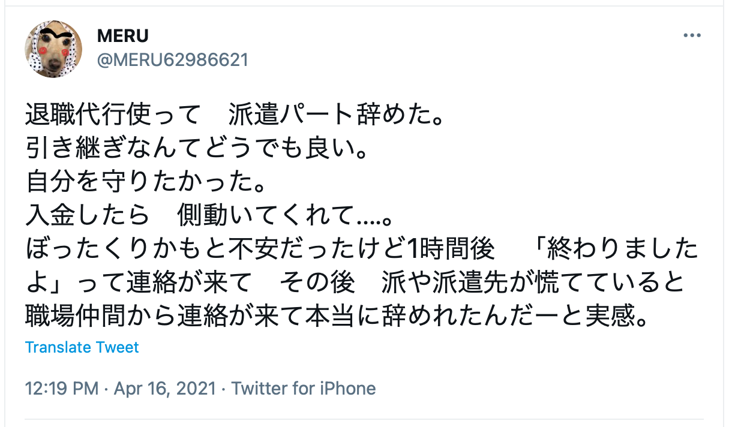Open the 12:19 PM timestamp link
Screen dimensions: 732x427
click(61, 388)
